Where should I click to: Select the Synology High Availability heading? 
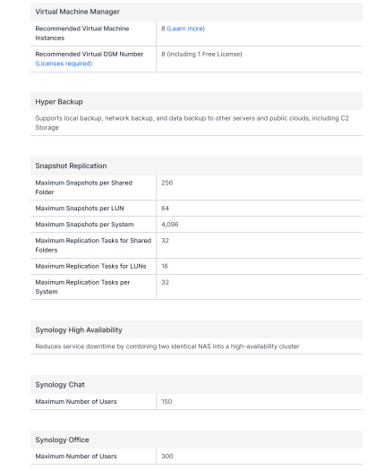[79, 330]
